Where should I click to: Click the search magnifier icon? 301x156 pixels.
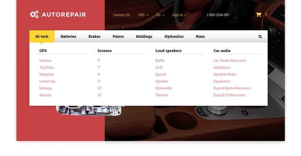260,37
